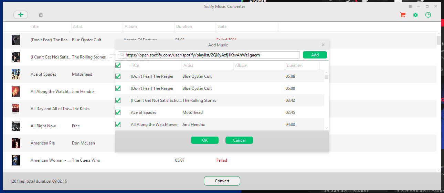Open the hamburger menu icon in title bar
This screenshot has height=193, width=444.
[x=410, y=7]
